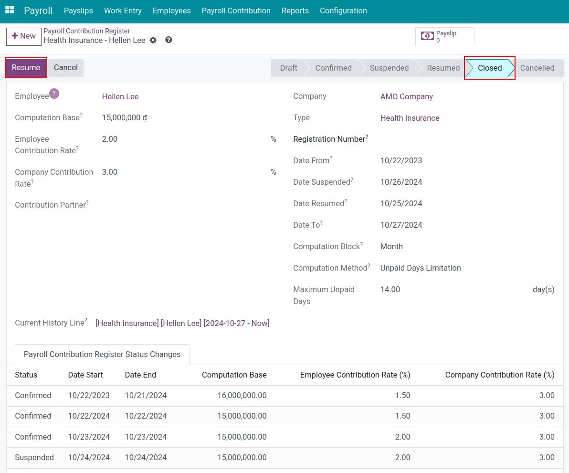
Task: Select the Payroll Contribution Register Status Changes tab
Action: 102,354
